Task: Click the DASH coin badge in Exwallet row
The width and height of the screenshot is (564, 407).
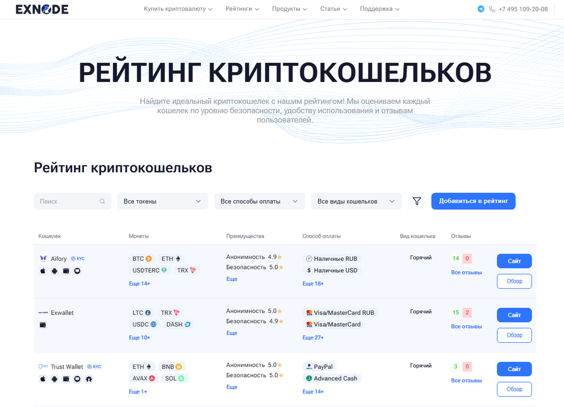Action: (178, 324)
